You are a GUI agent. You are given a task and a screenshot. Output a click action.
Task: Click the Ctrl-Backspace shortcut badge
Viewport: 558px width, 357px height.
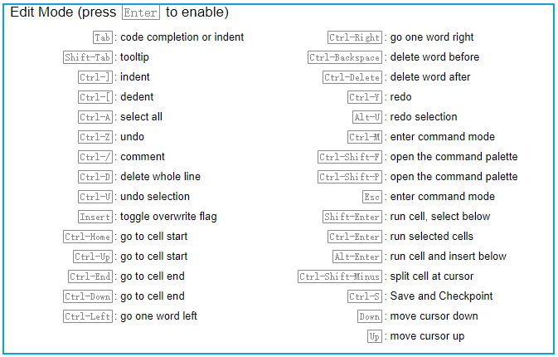[345, 57]
